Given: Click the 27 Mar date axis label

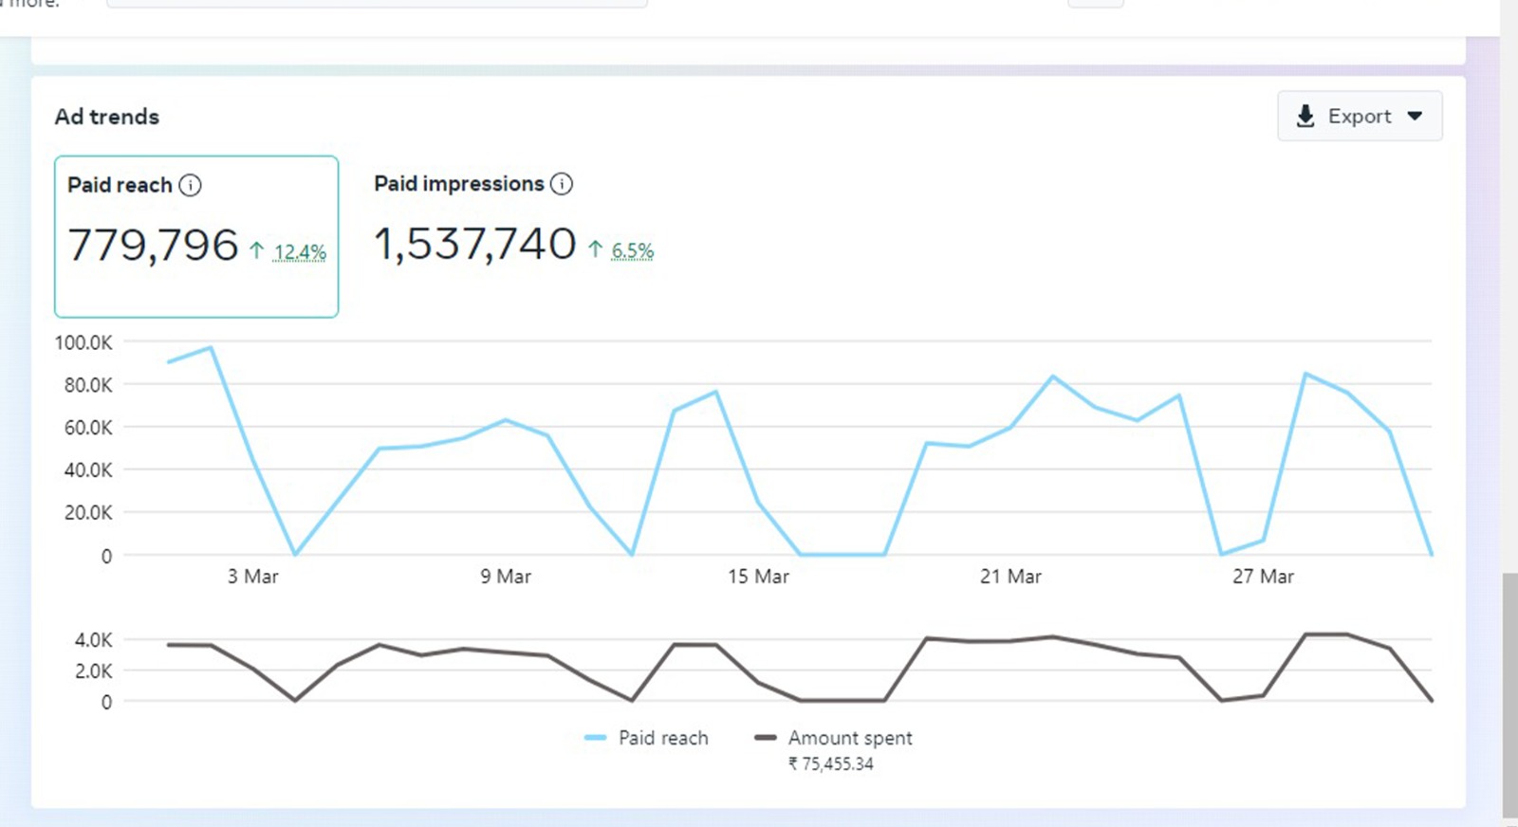Looking at the screenshot, I should tap(1263, 577).
